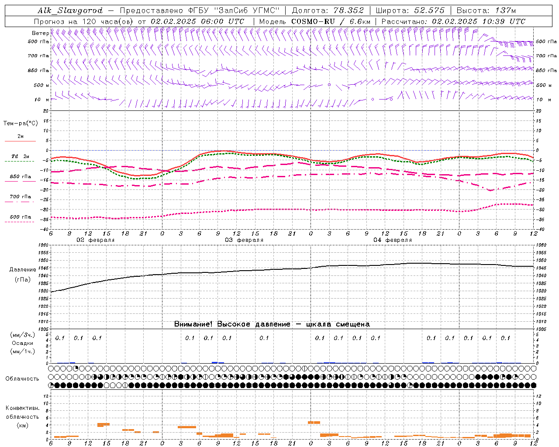Click the Ветер label of wind panel
The height and width of the screenshot is (447, 559).
click(x=40, y=33)
